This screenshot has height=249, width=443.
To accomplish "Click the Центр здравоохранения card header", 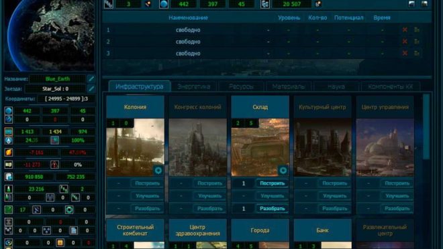I will (198, 230).
